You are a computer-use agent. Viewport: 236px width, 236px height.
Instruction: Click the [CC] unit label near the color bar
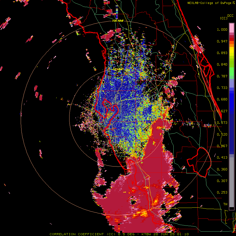tap(224, 18)
